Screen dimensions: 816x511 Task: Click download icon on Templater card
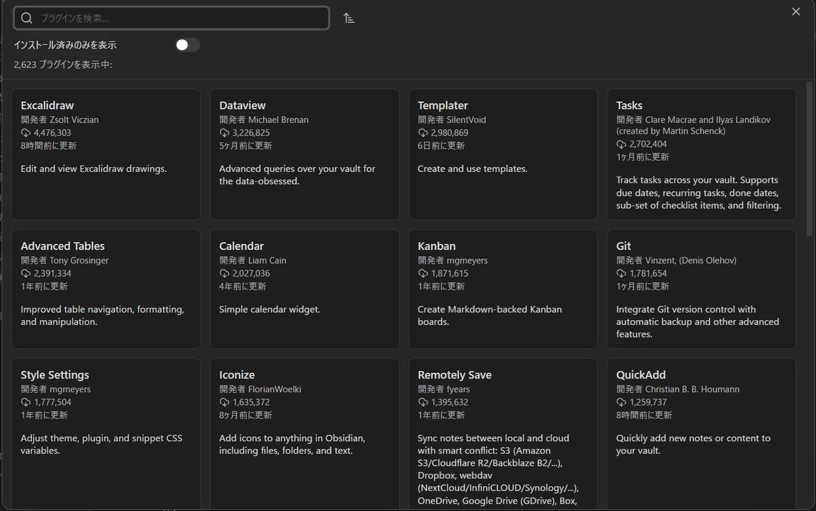[423, 133]
